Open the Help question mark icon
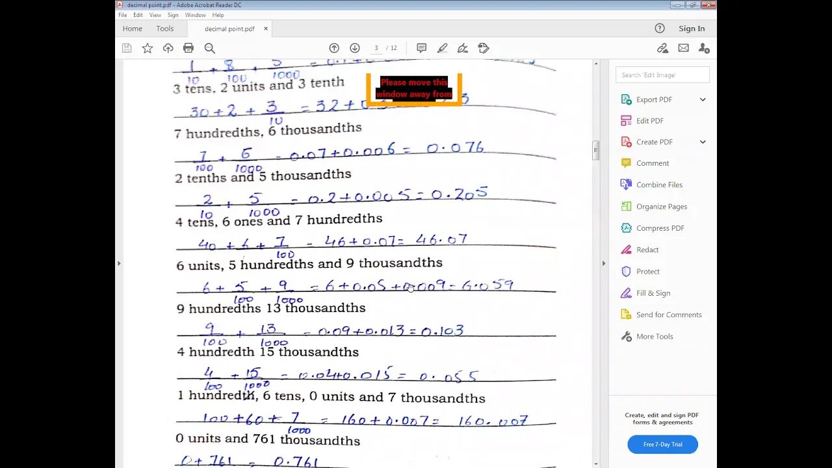This screenshot has width=832, height=468. coord(660,28)
